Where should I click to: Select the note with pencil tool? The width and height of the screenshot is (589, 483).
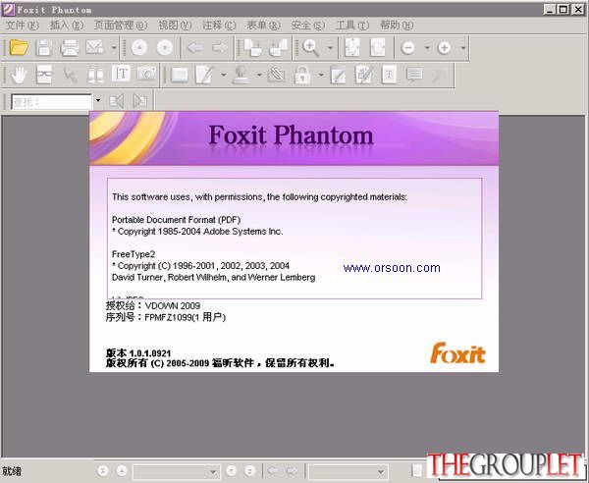[204, 75]
